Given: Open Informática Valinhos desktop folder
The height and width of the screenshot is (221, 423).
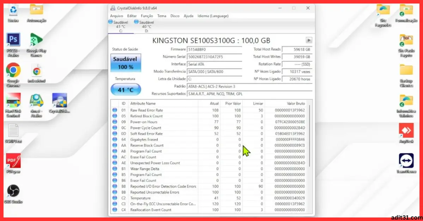Looking at the screenshot, I should coord(406,106).
